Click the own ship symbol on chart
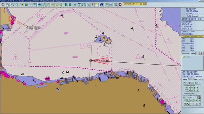This screenshot has width=204, height=114. point(91,60)
